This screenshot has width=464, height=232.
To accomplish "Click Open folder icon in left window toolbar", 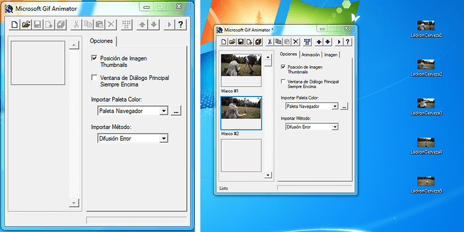I will (x=26, y=24).
